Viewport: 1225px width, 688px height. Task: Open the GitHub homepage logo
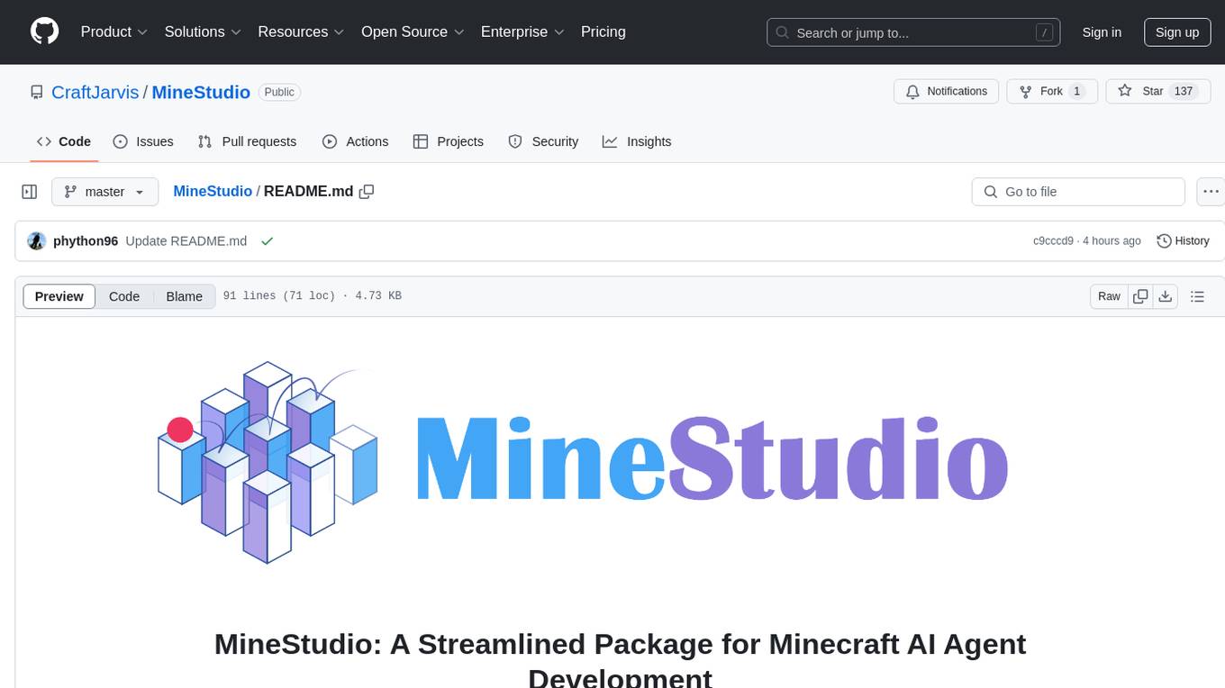coord(44,32)
